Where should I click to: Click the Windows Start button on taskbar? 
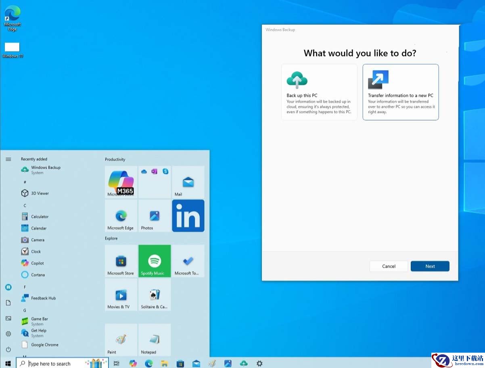[8, 363]
